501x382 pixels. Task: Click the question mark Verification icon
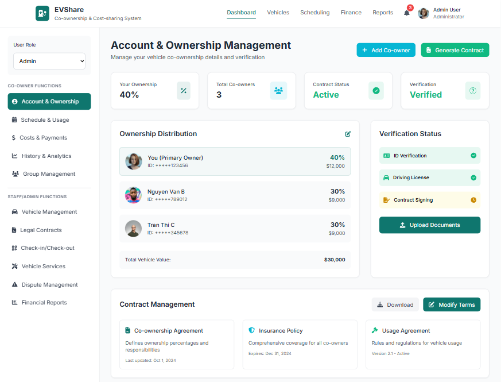pos(473,91)
